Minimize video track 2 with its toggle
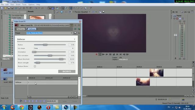195x110 pixels. 2,79
